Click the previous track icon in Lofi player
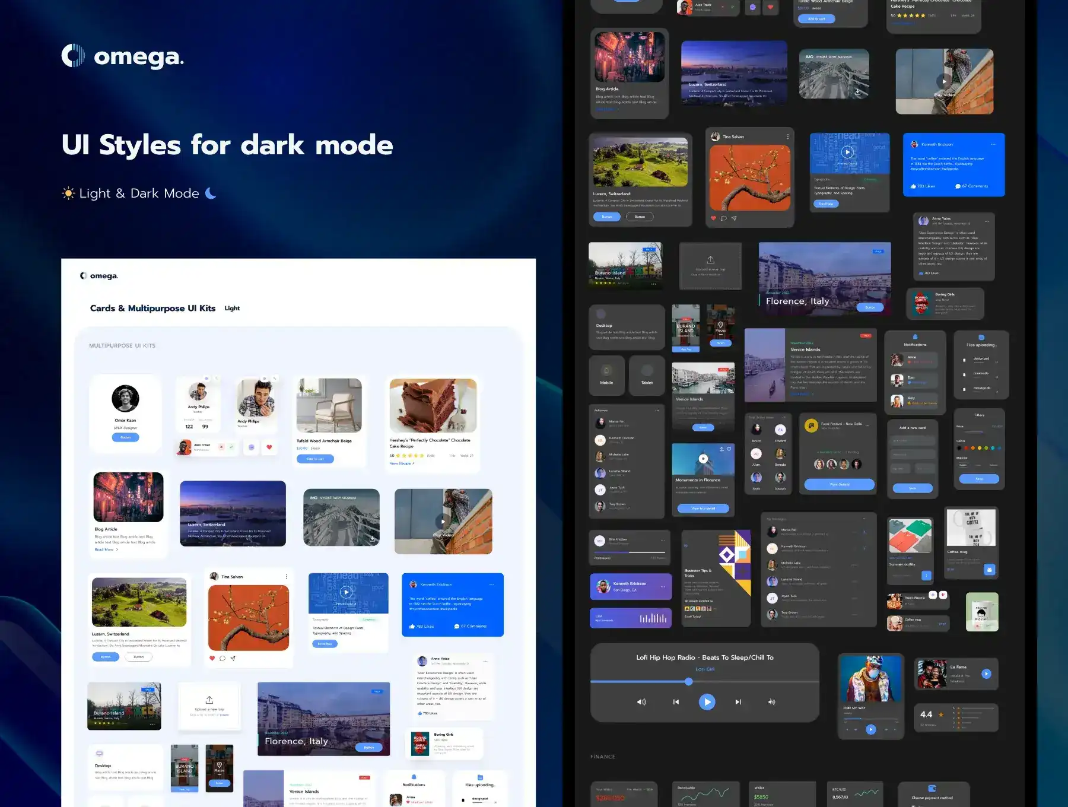 (676, 702)
